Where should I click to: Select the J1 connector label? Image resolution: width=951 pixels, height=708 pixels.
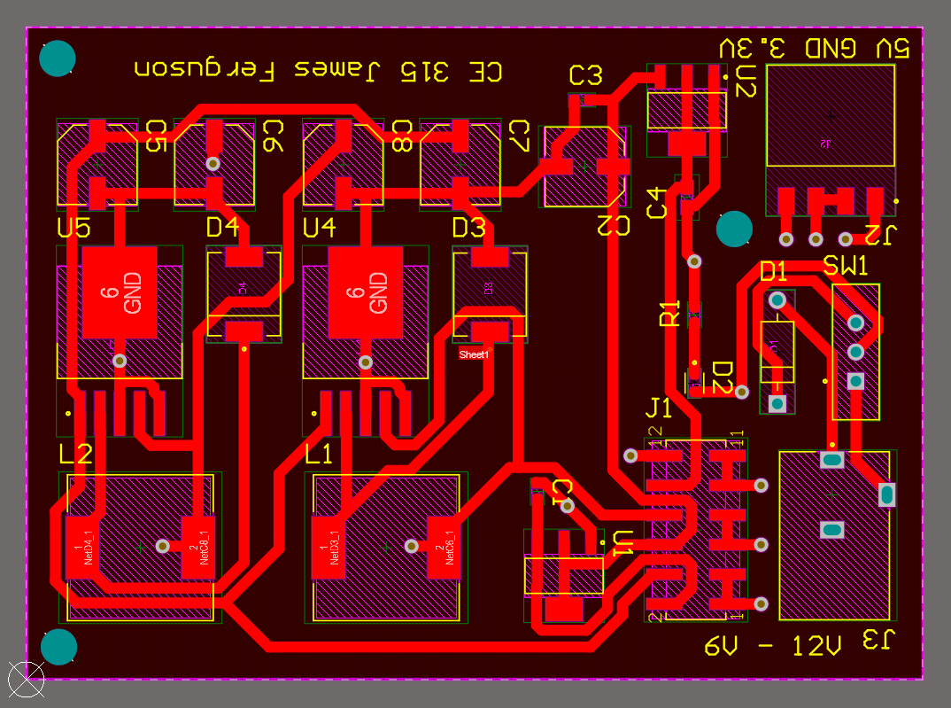pyautogui.click(x=659, y=408)
